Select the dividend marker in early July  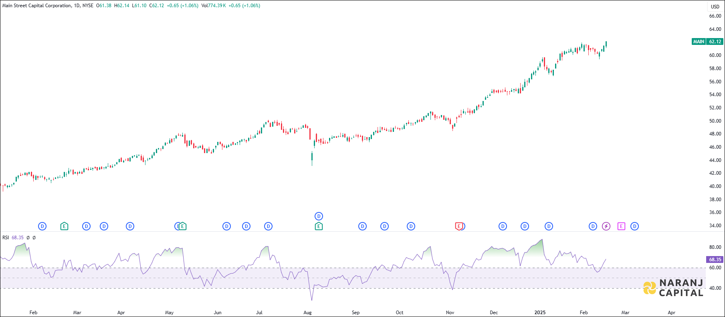click(x=268, y=226)
